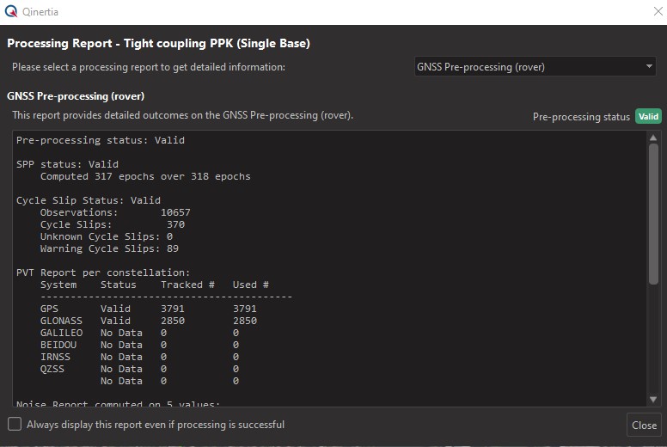Click the green Valid status badge
Viewport: 667px width, 447px height.
click(648, 117)
